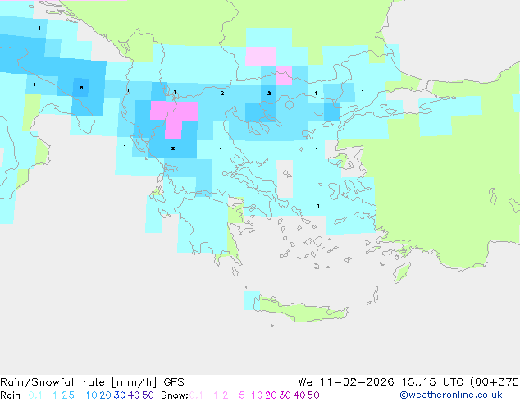This screenshot has width=520, height=402.
Task: Pick the snow legend value 30
Action: point(285,395)
